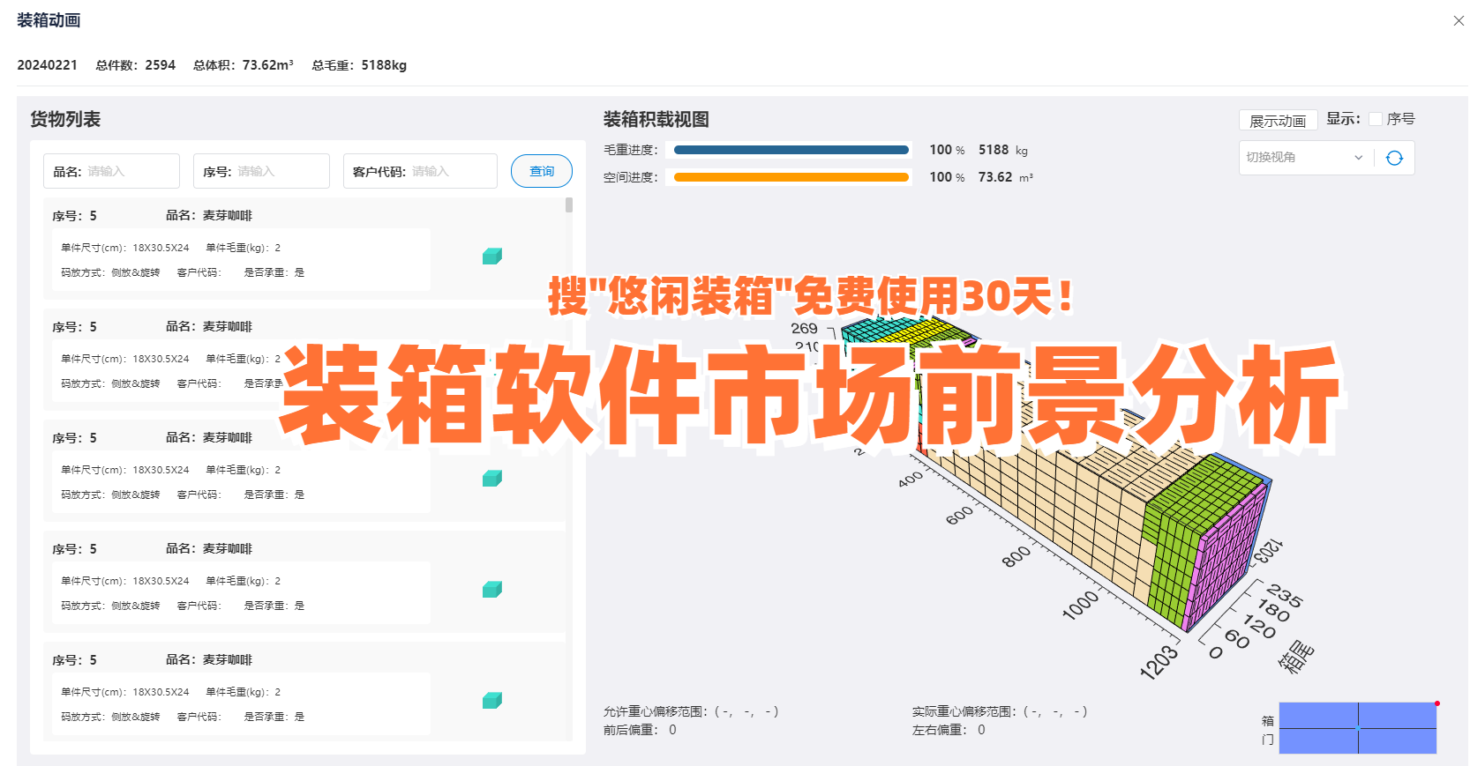
Task: Focus the 客户代码 input field
Action: (420, 171)
